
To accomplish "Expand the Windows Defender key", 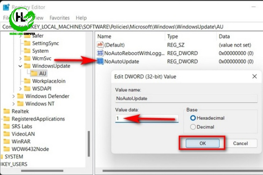I will coord(14,96).
